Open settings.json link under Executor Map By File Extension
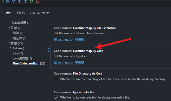Screen dimensions: 171x101 point(69,40)
